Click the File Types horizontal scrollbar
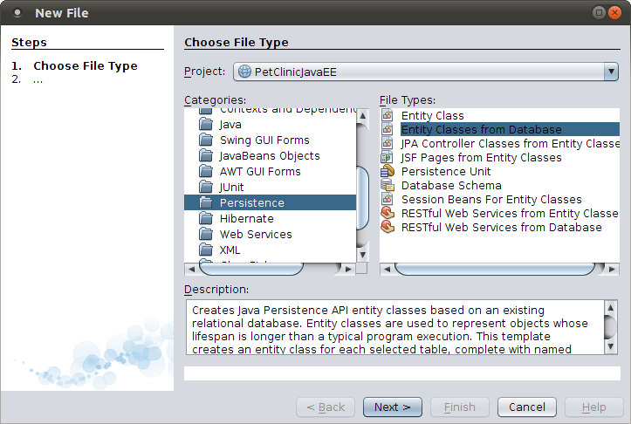The width and height of the screenshot is (631, 424). 496,269
